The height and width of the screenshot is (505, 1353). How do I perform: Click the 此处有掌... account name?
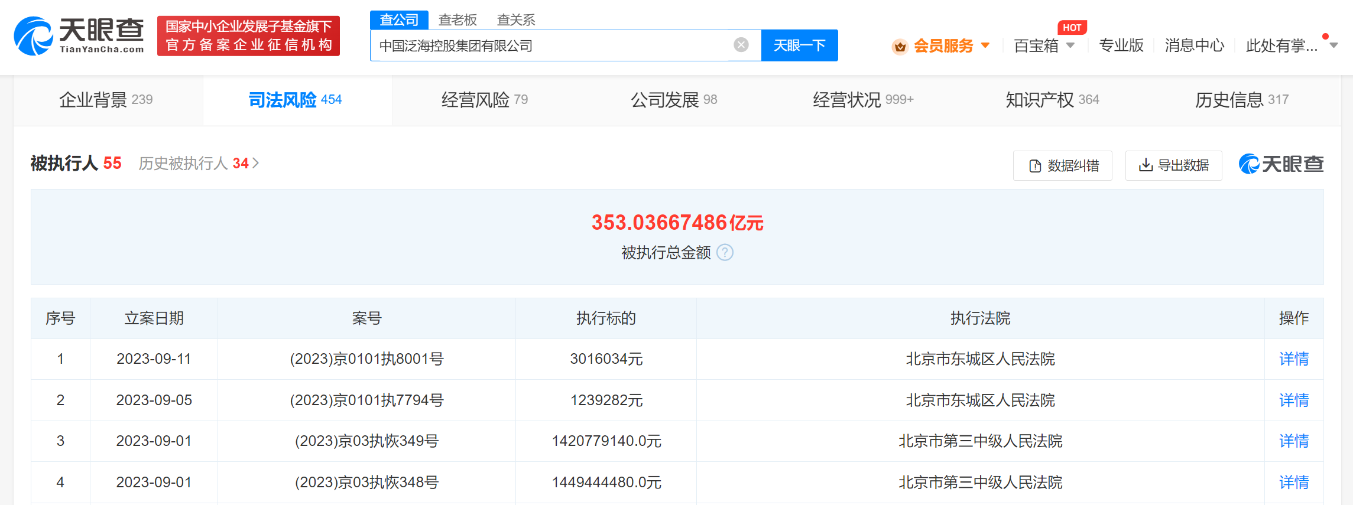pos(1281,45)
